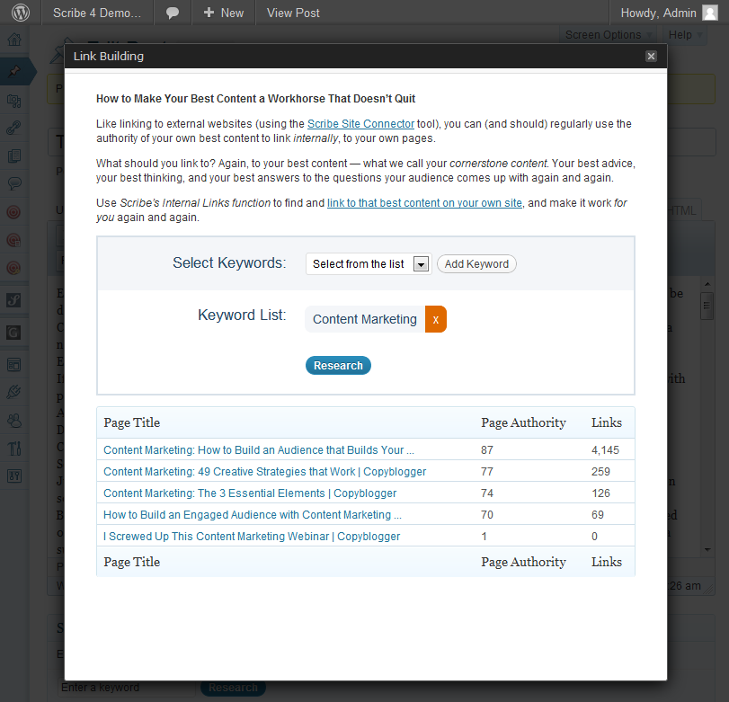
Task: Open the Genesis G sidebar icon
Action: [x=13, y=333]
